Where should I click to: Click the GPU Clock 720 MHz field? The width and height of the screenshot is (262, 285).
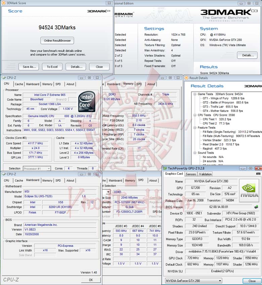[193, 258]
